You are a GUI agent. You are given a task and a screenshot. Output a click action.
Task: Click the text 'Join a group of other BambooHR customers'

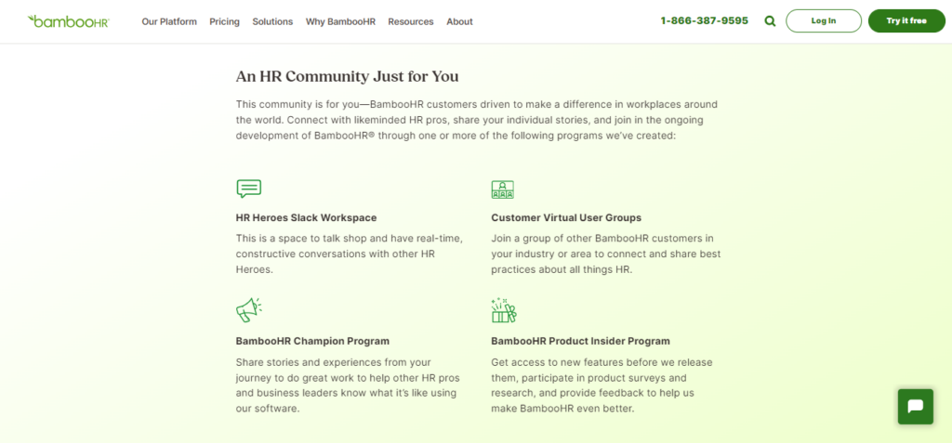(606, 254)
